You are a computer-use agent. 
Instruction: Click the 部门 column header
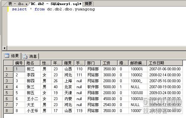pos(93,63)
